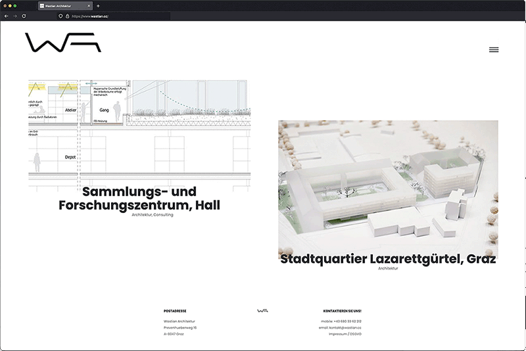Viewport: 526px width, 351px height.
Task: Click the section drawing project thumbnail
Action: click(x=139, y=135)
